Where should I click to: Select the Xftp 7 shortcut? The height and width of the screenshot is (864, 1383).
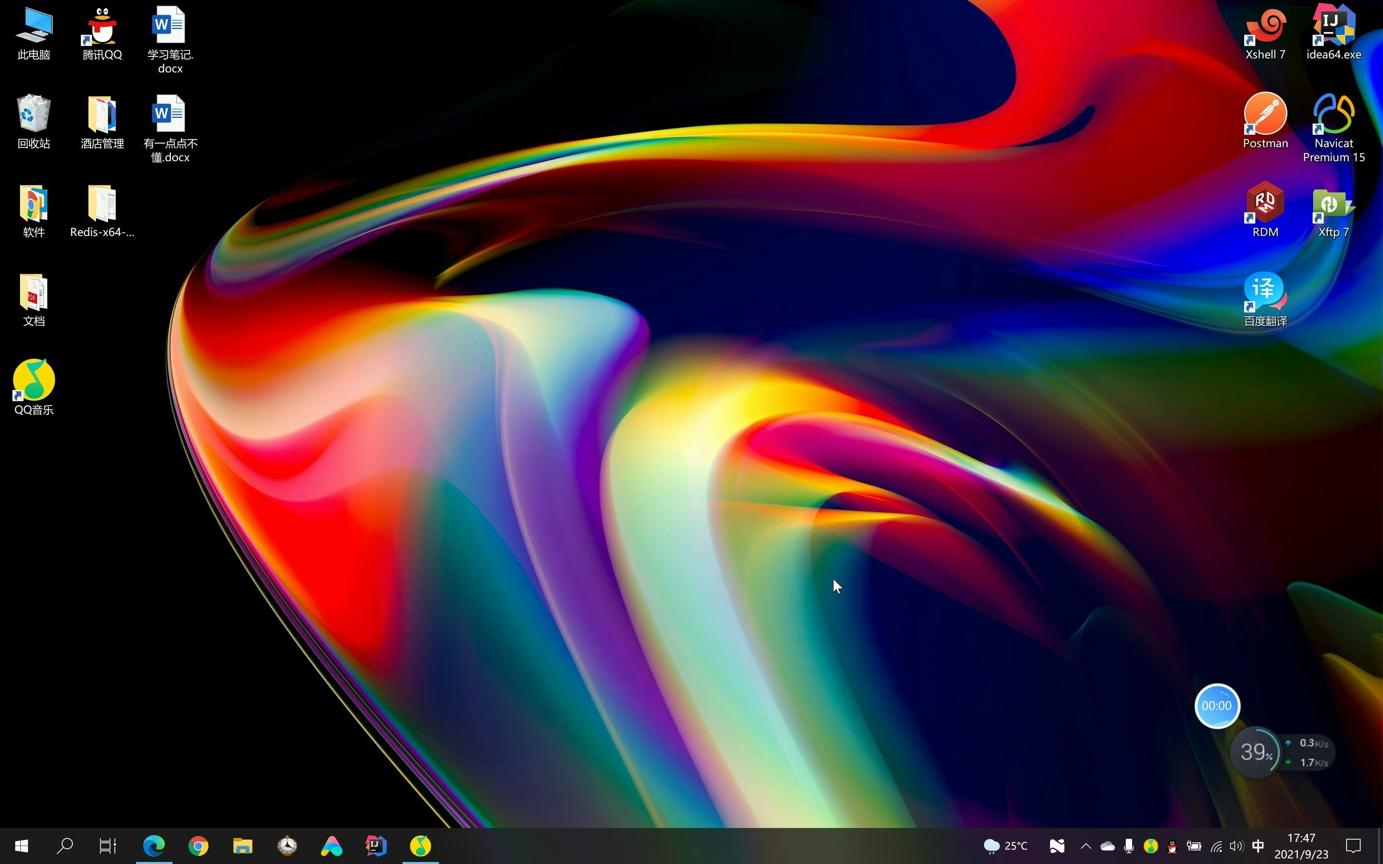[x=1333, y=204]
